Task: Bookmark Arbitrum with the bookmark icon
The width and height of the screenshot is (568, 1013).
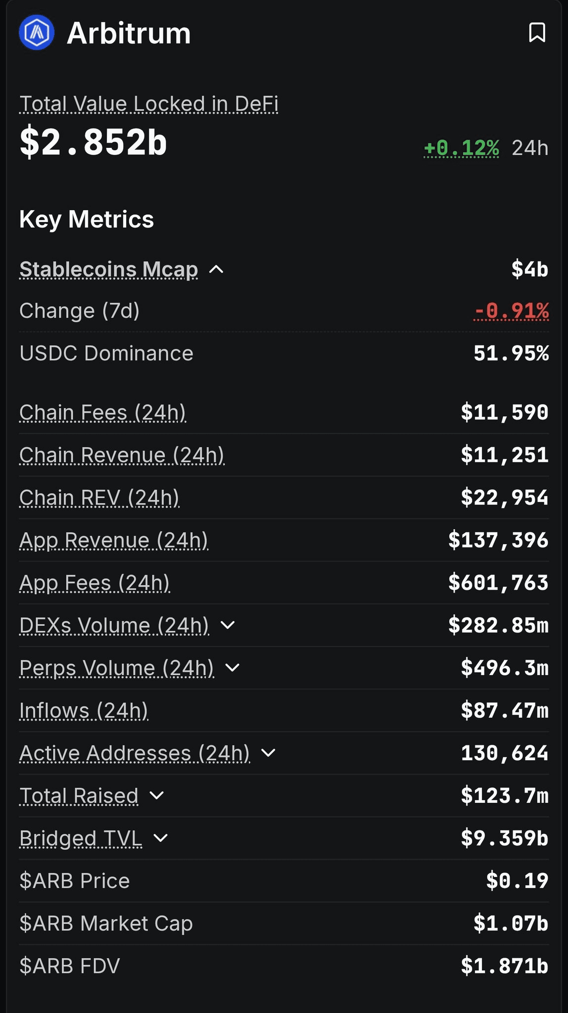Action: pyautogui.click(x=537, y=33)
